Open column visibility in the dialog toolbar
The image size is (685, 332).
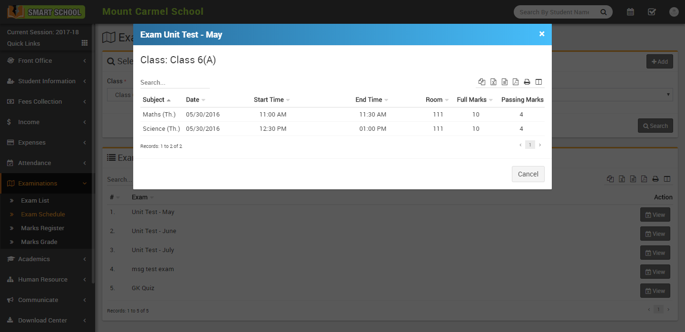538,82
